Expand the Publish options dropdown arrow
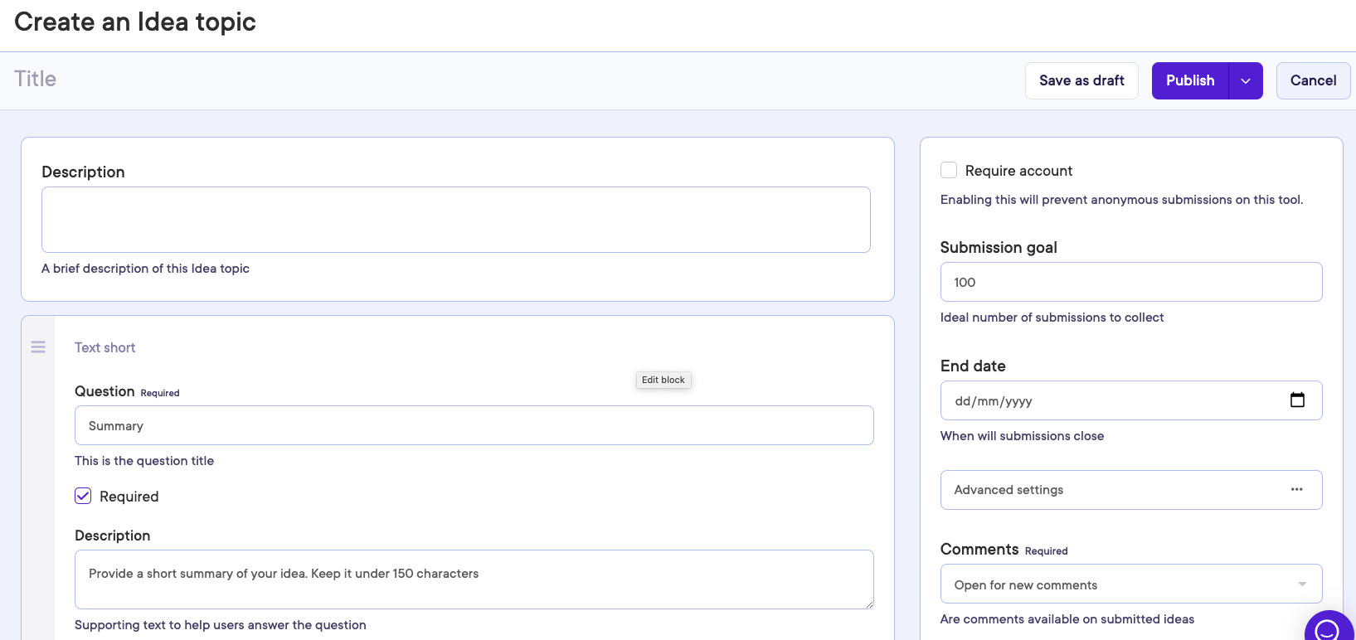 1245,81
